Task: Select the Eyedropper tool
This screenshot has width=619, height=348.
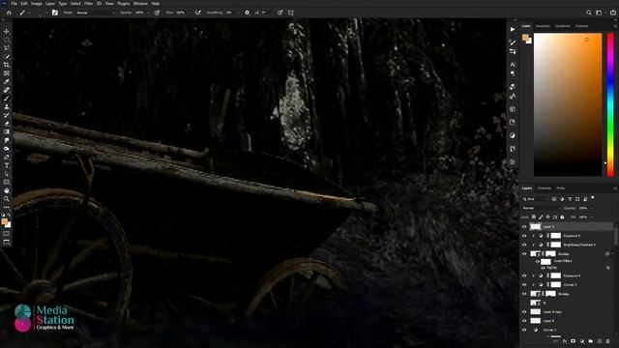Action: [x=7, y=81]
